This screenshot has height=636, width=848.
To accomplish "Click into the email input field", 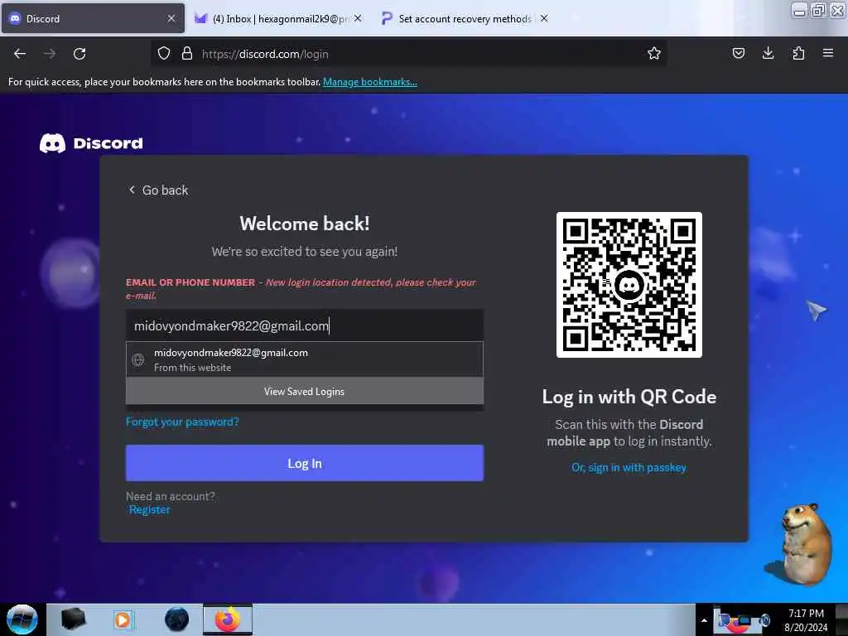I will tap(305, 325).
